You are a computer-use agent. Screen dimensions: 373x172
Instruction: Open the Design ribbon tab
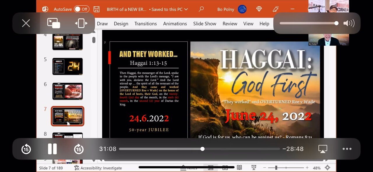tap(121, 24)
